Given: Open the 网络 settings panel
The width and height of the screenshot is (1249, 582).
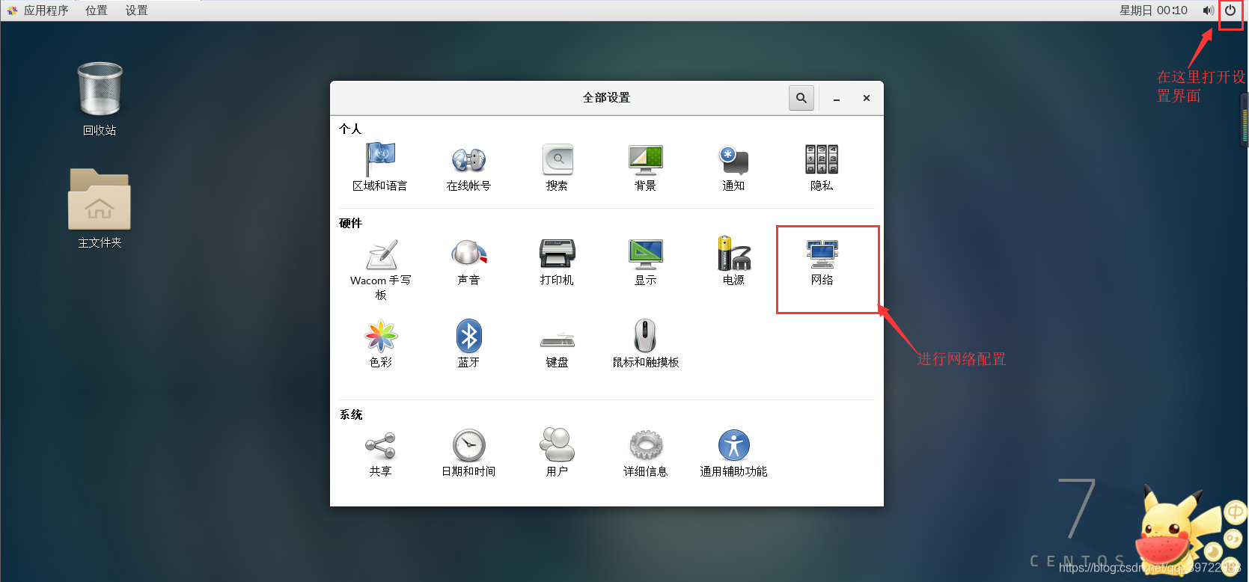Looking at the screenshot, I should point(822,262).
